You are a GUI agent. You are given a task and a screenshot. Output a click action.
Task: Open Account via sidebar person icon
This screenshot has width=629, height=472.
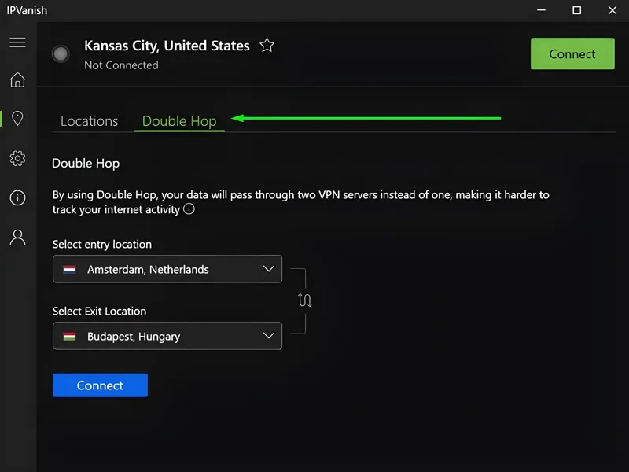click(17, 238)
